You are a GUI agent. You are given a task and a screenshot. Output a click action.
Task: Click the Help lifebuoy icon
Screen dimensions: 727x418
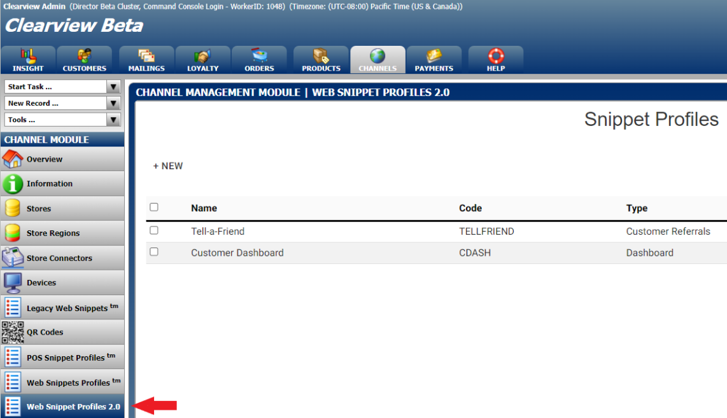[495, 56]
